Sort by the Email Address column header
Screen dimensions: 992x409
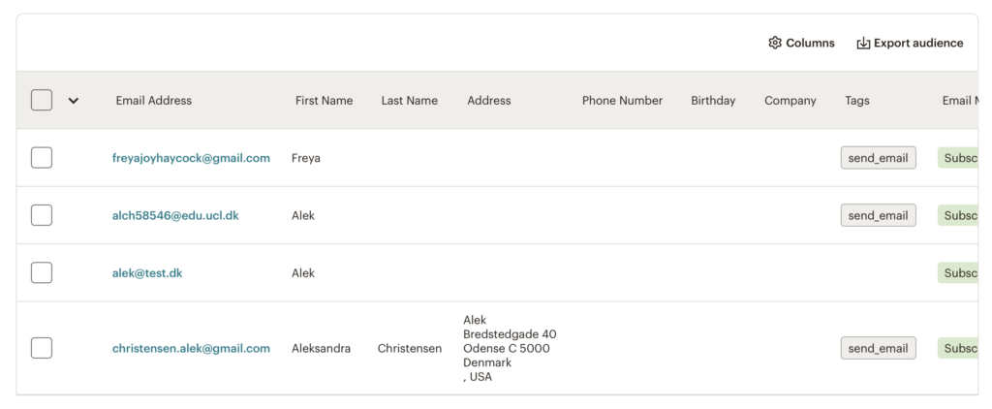pos(153,100)
